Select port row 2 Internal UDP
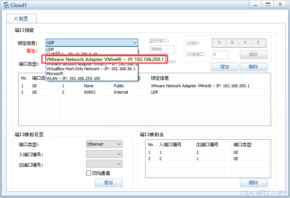The height and width of the screenshot is (198, 290). coord(144,92)
